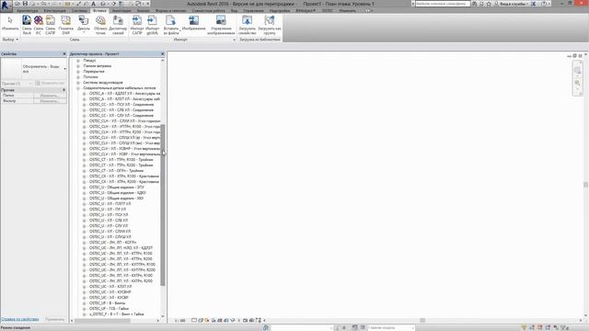Click the Изменить тип button
Screen dimensions: 589x331
tap(51, 84)
